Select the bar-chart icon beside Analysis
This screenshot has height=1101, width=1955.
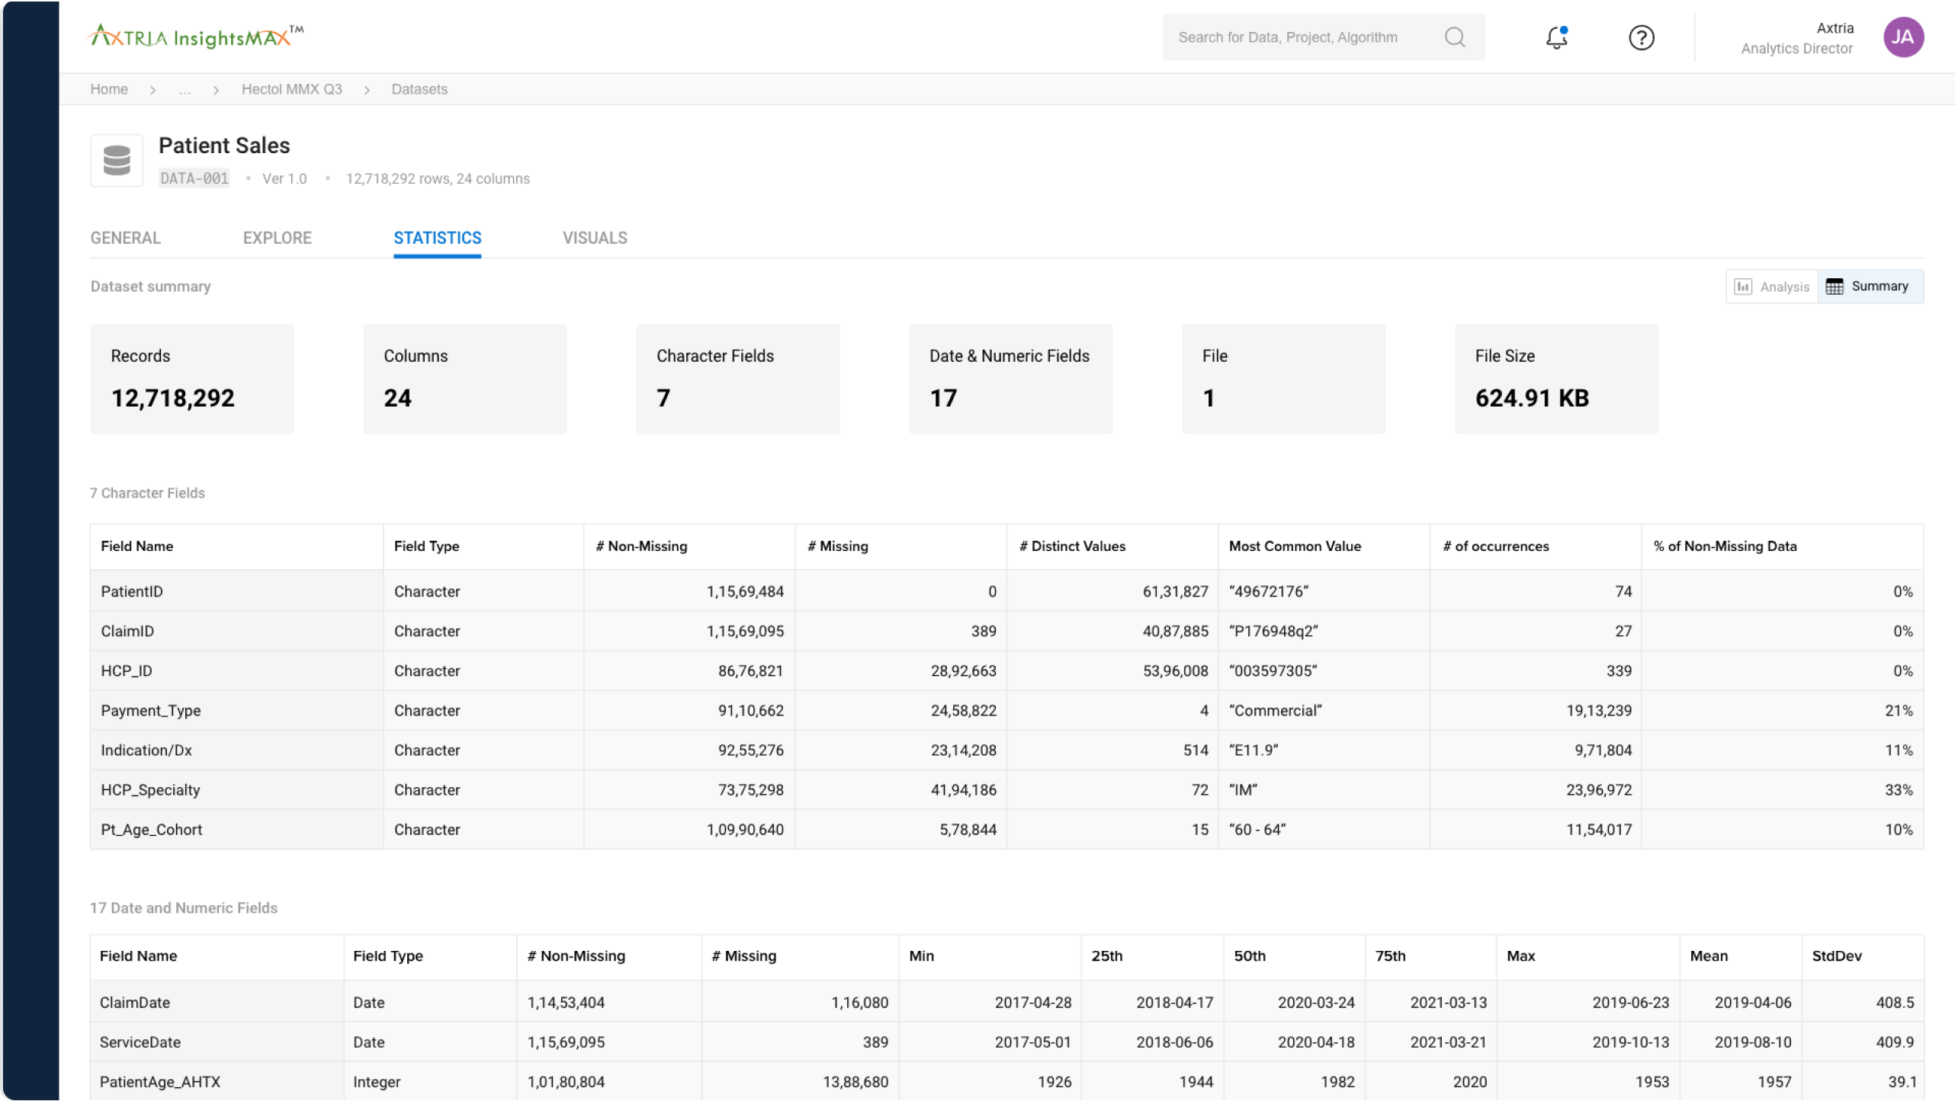(x=1745, y=286)
